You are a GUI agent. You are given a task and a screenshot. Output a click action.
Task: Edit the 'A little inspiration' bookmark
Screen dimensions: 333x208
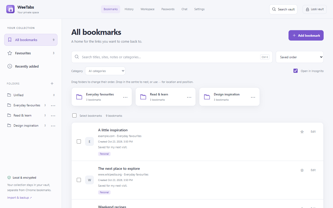click(313, 132)
